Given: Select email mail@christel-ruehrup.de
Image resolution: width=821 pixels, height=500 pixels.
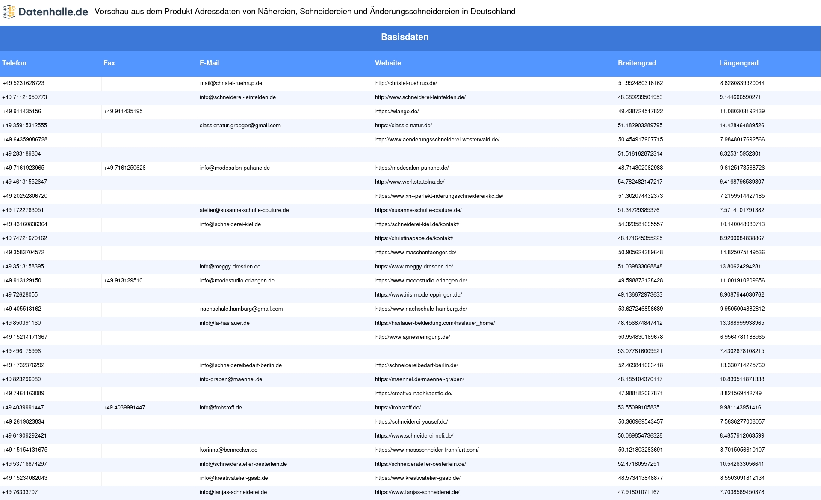Looking at the screenshot, I should [231, 83].
